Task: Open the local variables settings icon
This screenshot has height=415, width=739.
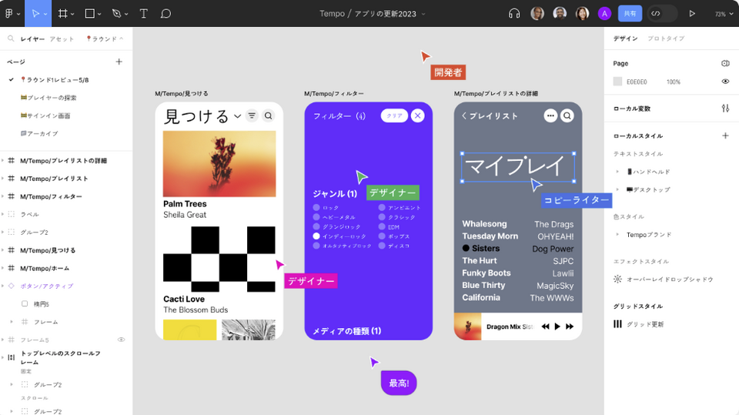Action: coord(725,109)
